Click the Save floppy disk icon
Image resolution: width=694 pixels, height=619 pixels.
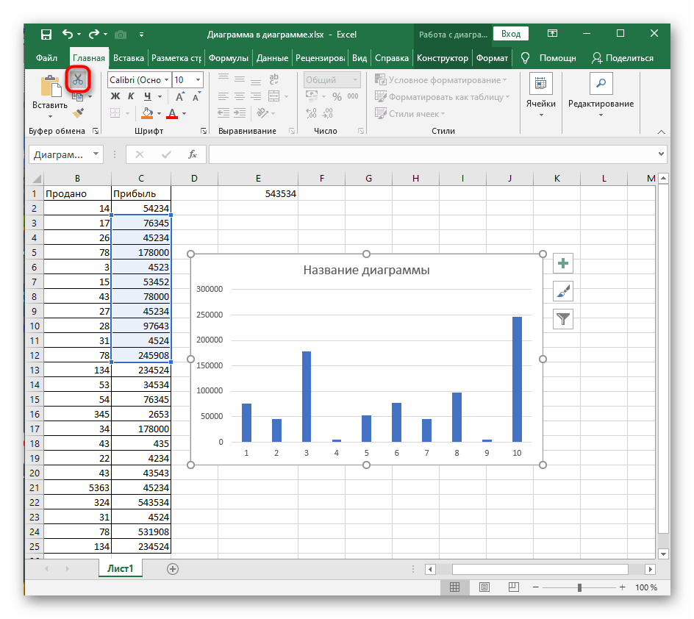pyautogui.click(x=46, y=34)
